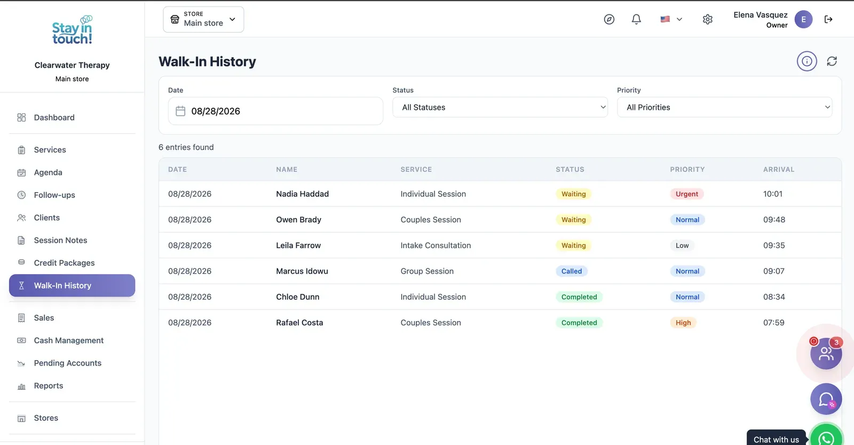Select Walk-In History in the sidebar
The height and width of the screenshot is (445, 854).
coord(72,285)
